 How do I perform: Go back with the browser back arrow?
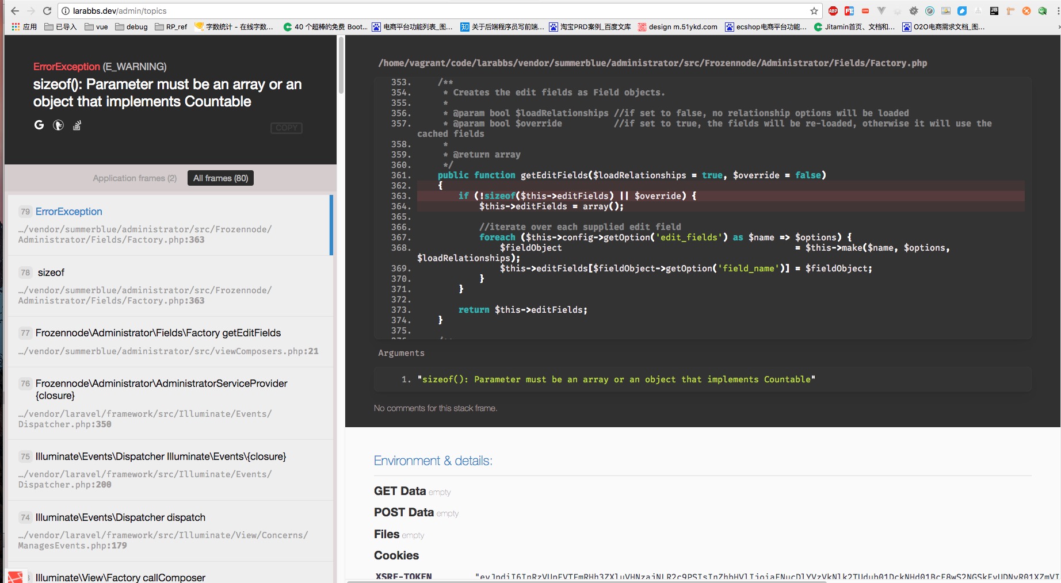pos(15,11)
